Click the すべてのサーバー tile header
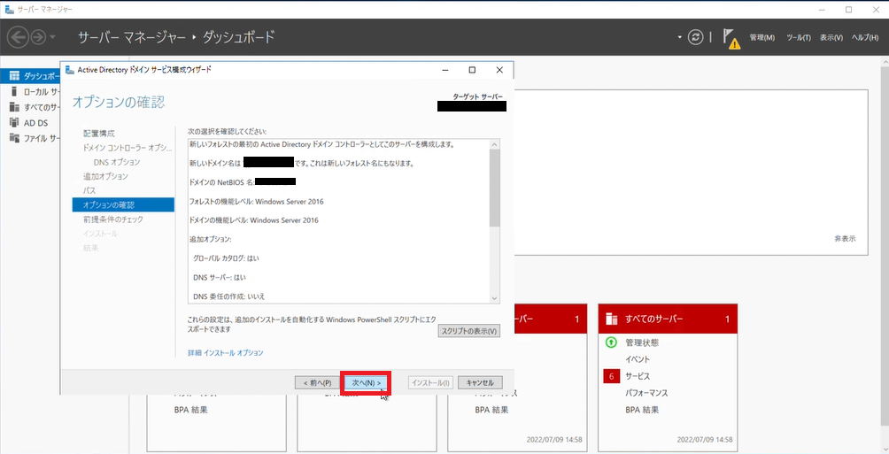 668,319
